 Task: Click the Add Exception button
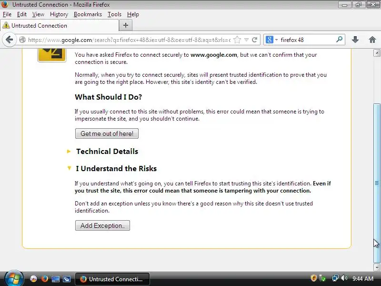click(102, 225)
